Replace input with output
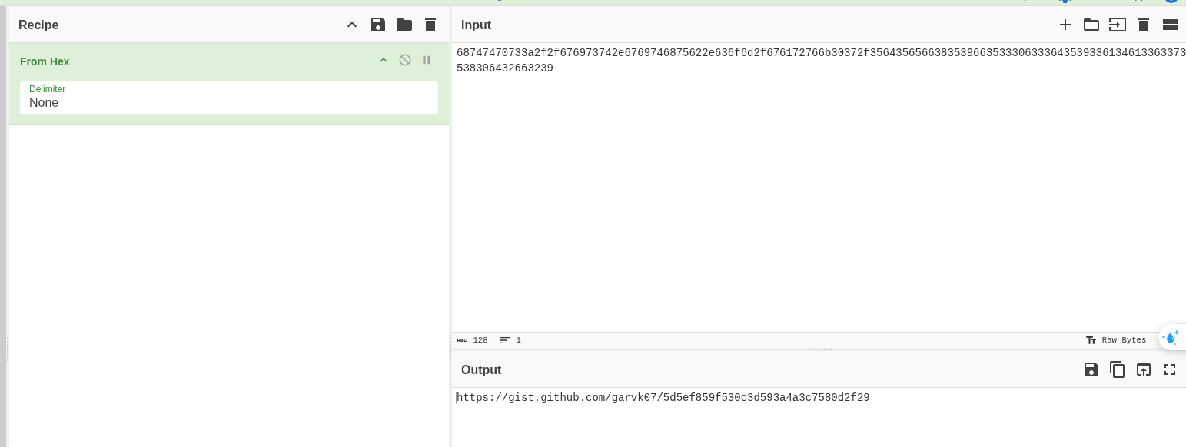The width and height of the screenshot is (1186, 447). pyautogui.click(x=1144, y=369)
